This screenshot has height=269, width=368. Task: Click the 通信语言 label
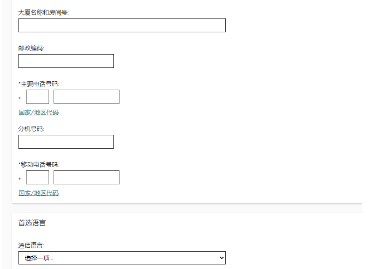pos(31,244)
